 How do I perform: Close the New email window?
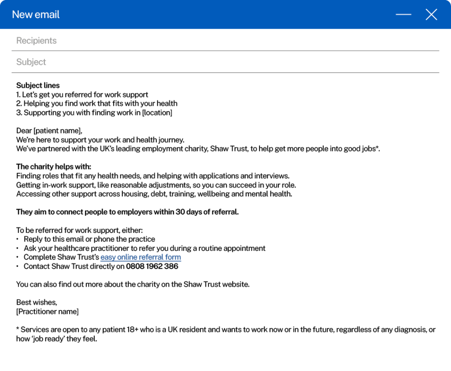click(431, 15)
